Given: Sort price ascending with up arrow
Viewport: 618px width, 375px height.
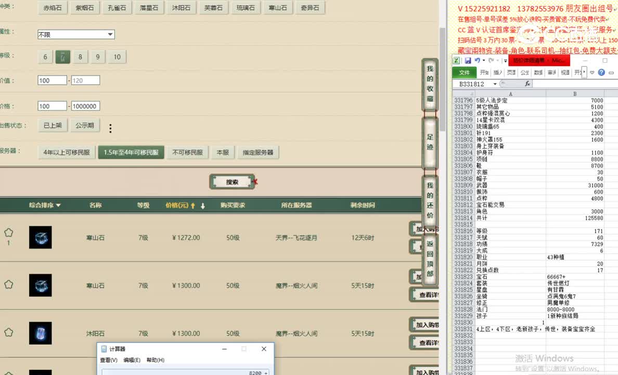Looking at the screenshot, I should point(193,206).
